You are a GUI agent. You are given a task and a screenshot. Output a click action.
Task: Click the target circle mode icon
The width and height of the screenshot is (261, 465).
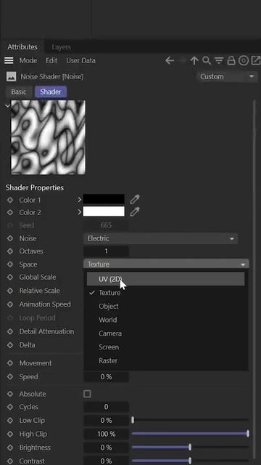244,61
